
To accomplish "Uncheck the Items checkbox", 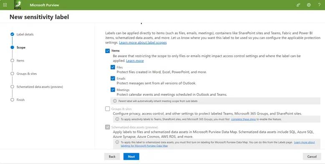I will click(107, 51).
